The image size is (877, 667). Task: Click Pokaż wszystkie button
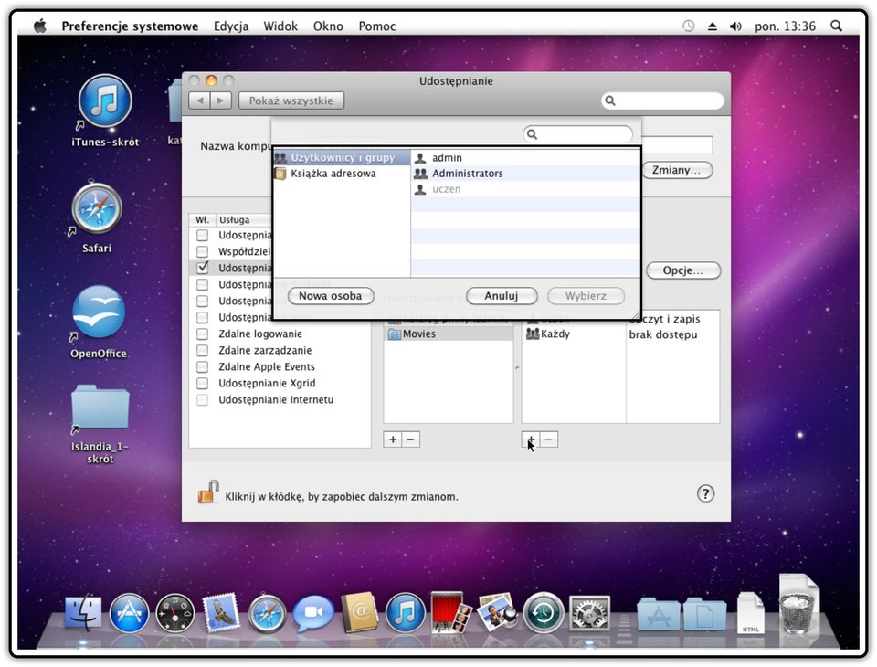[x=291, y=101]
